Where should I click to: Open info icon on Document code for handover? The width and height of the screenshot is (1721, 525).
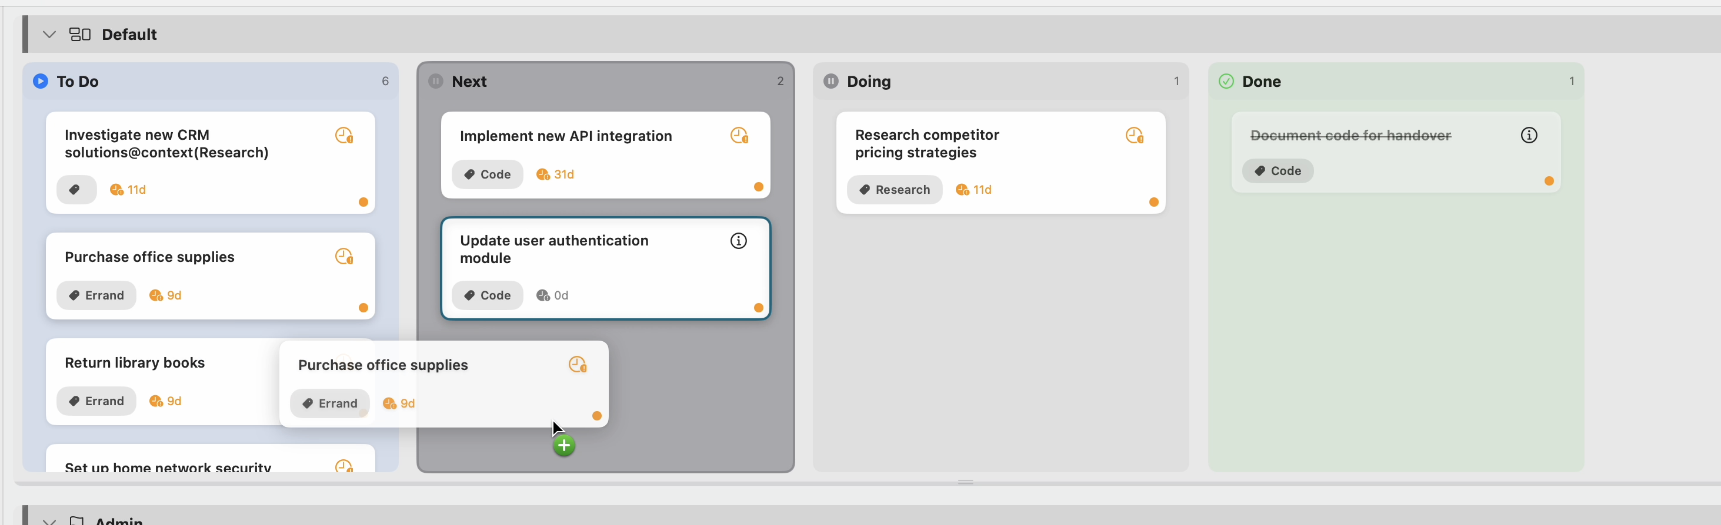1529,136
